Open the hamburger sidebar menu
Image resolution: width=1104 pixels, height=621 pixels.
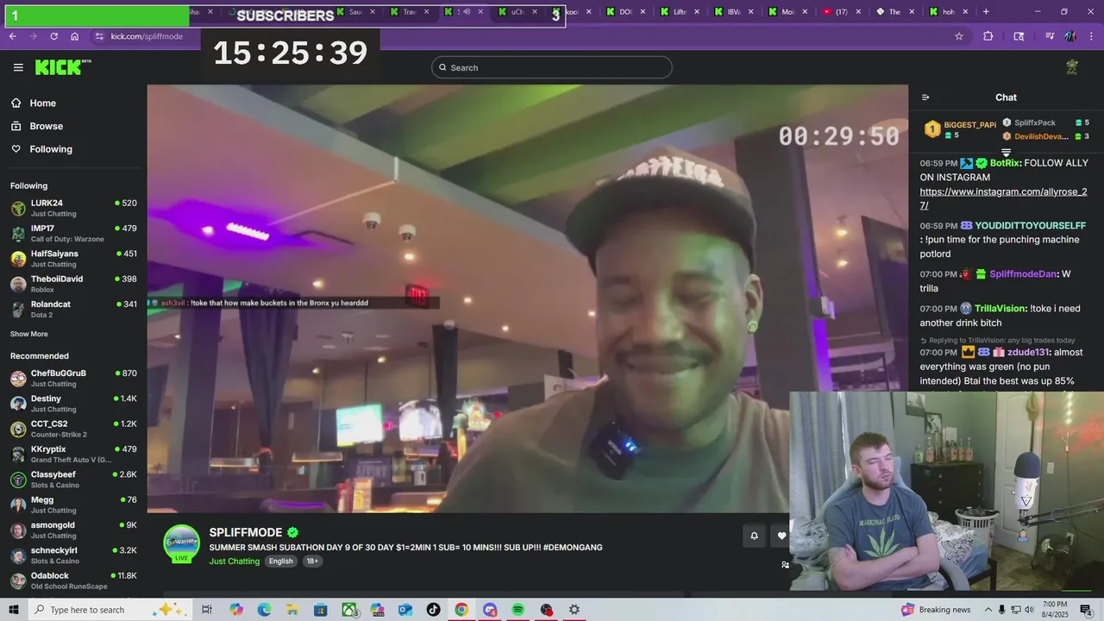tap(18, 67)
